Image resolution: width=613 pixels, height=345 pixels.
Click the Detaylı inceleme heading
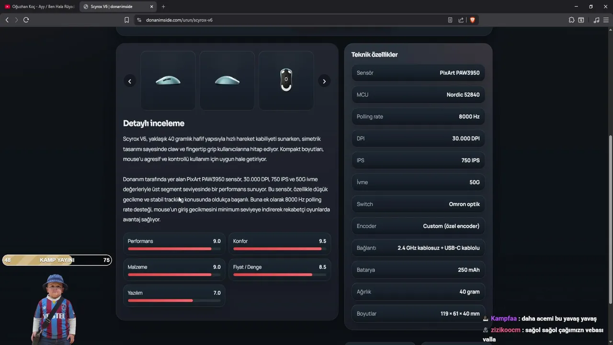coord(154,123)
